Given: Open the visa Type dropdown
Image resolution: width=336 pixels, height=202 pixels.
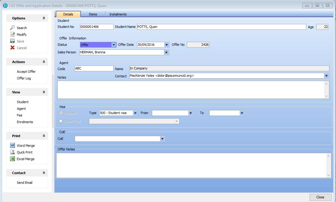Looking at the screenshot, I should pos(135,113).
